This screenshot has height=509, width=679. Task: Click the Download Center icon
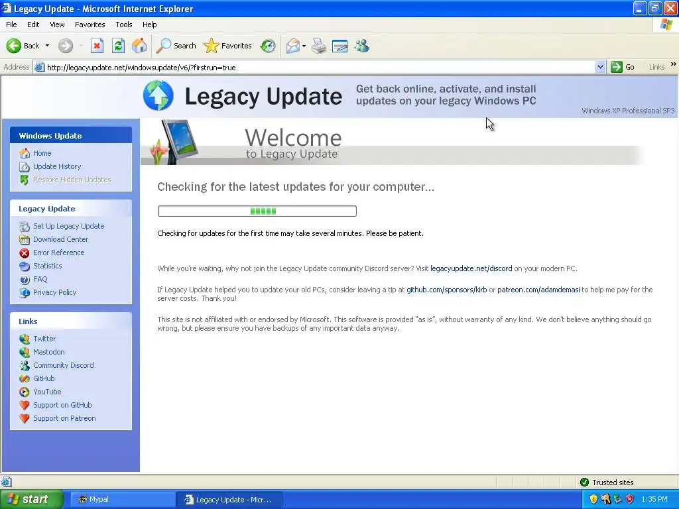point(25,239)
